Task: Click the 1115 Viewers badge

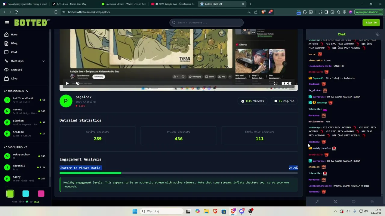Action: pyautogui.click(x=252, y=101)
